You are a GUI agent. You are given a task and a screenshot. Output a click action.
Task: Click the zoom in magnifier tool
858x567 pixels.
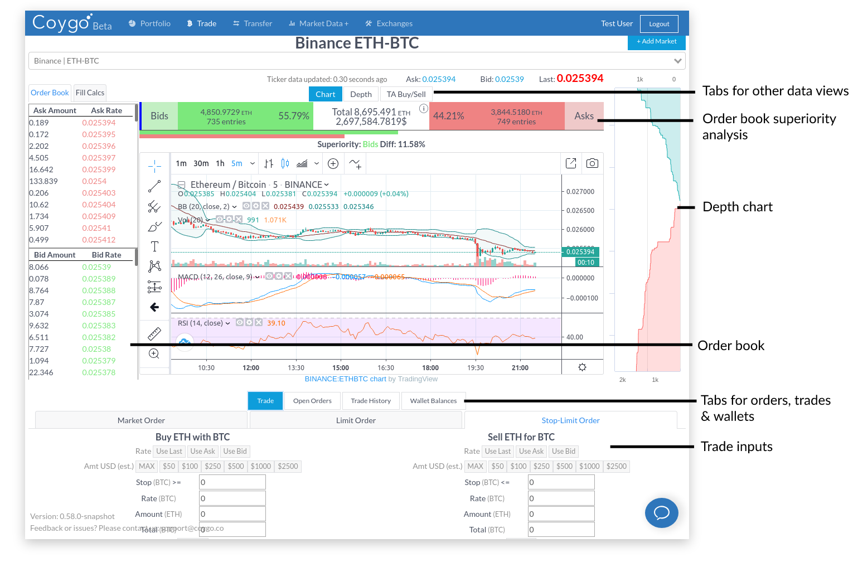(154, 353)
